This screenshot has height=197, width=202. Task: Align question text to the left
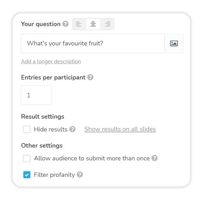tap(78, 24)
